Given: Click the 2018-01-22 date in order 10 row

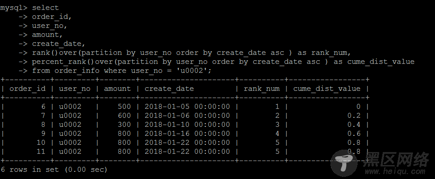Looking at the screenshot, I should point(187,143).
